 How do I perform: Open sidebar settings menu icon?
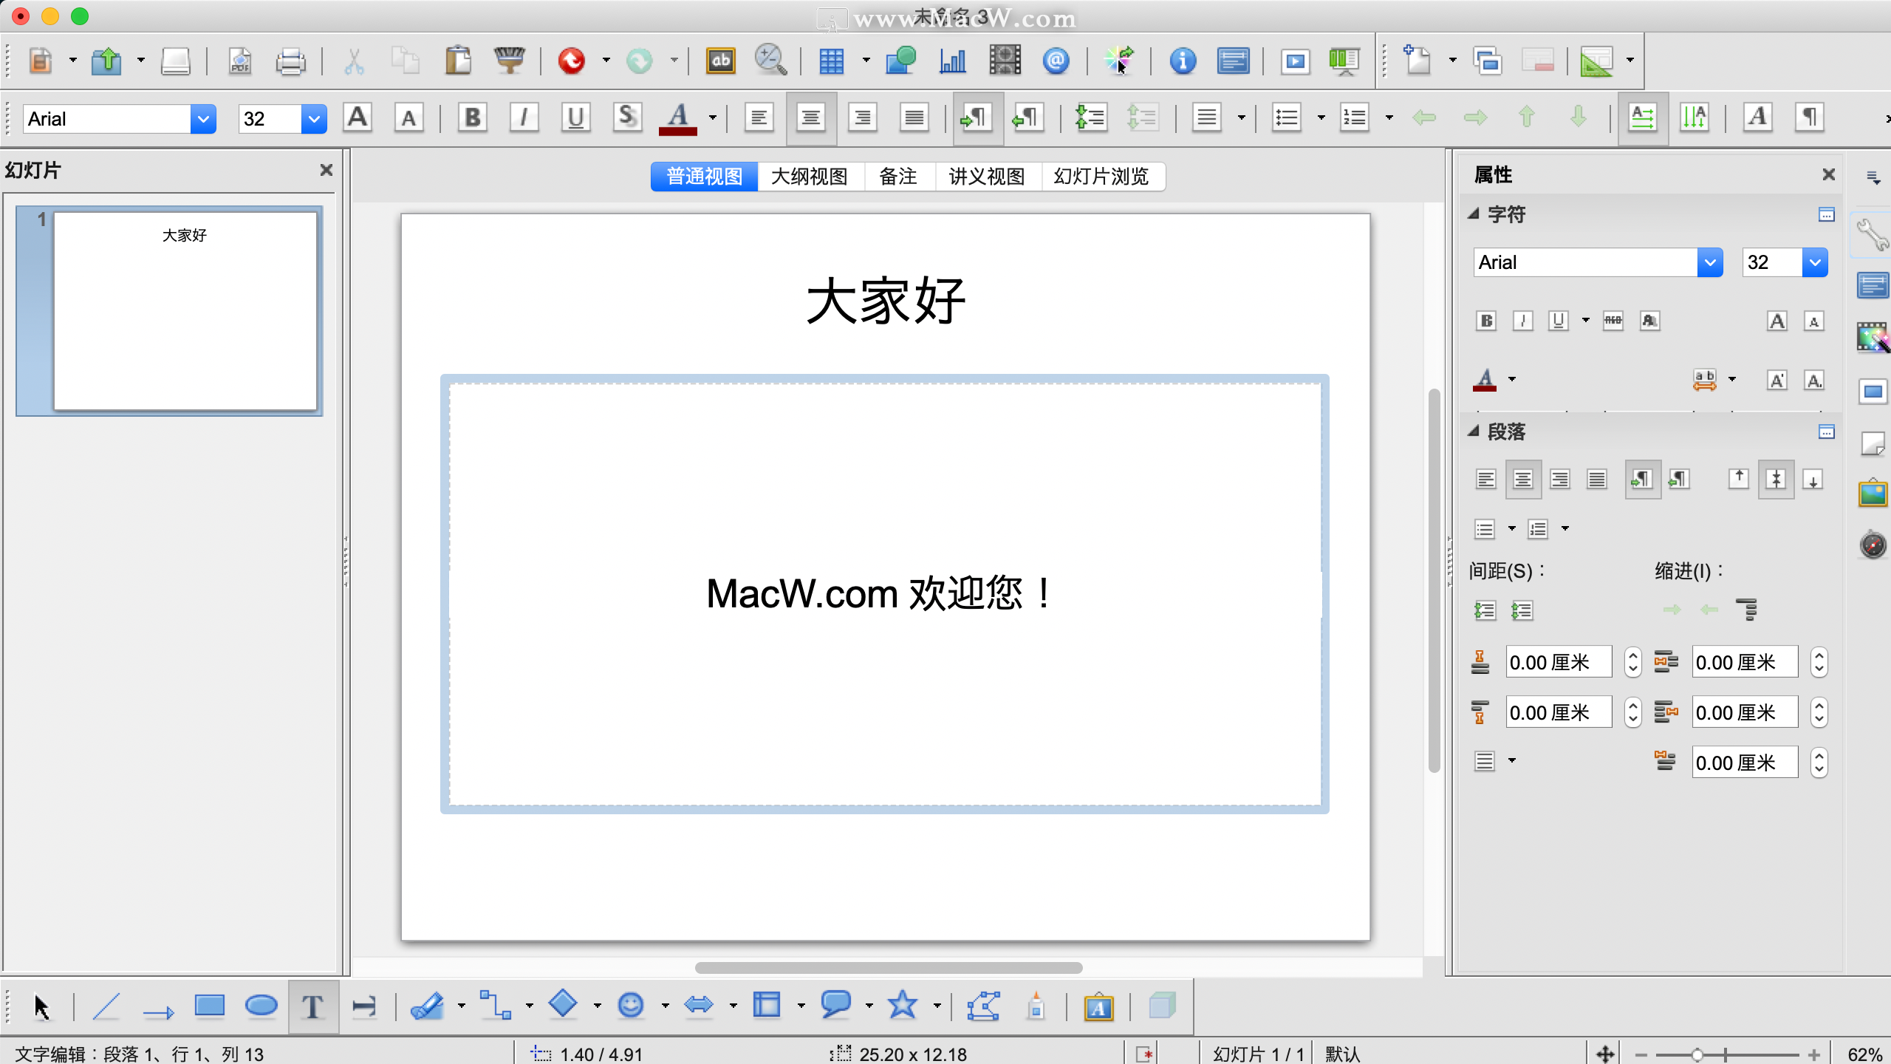point(1873,177)
